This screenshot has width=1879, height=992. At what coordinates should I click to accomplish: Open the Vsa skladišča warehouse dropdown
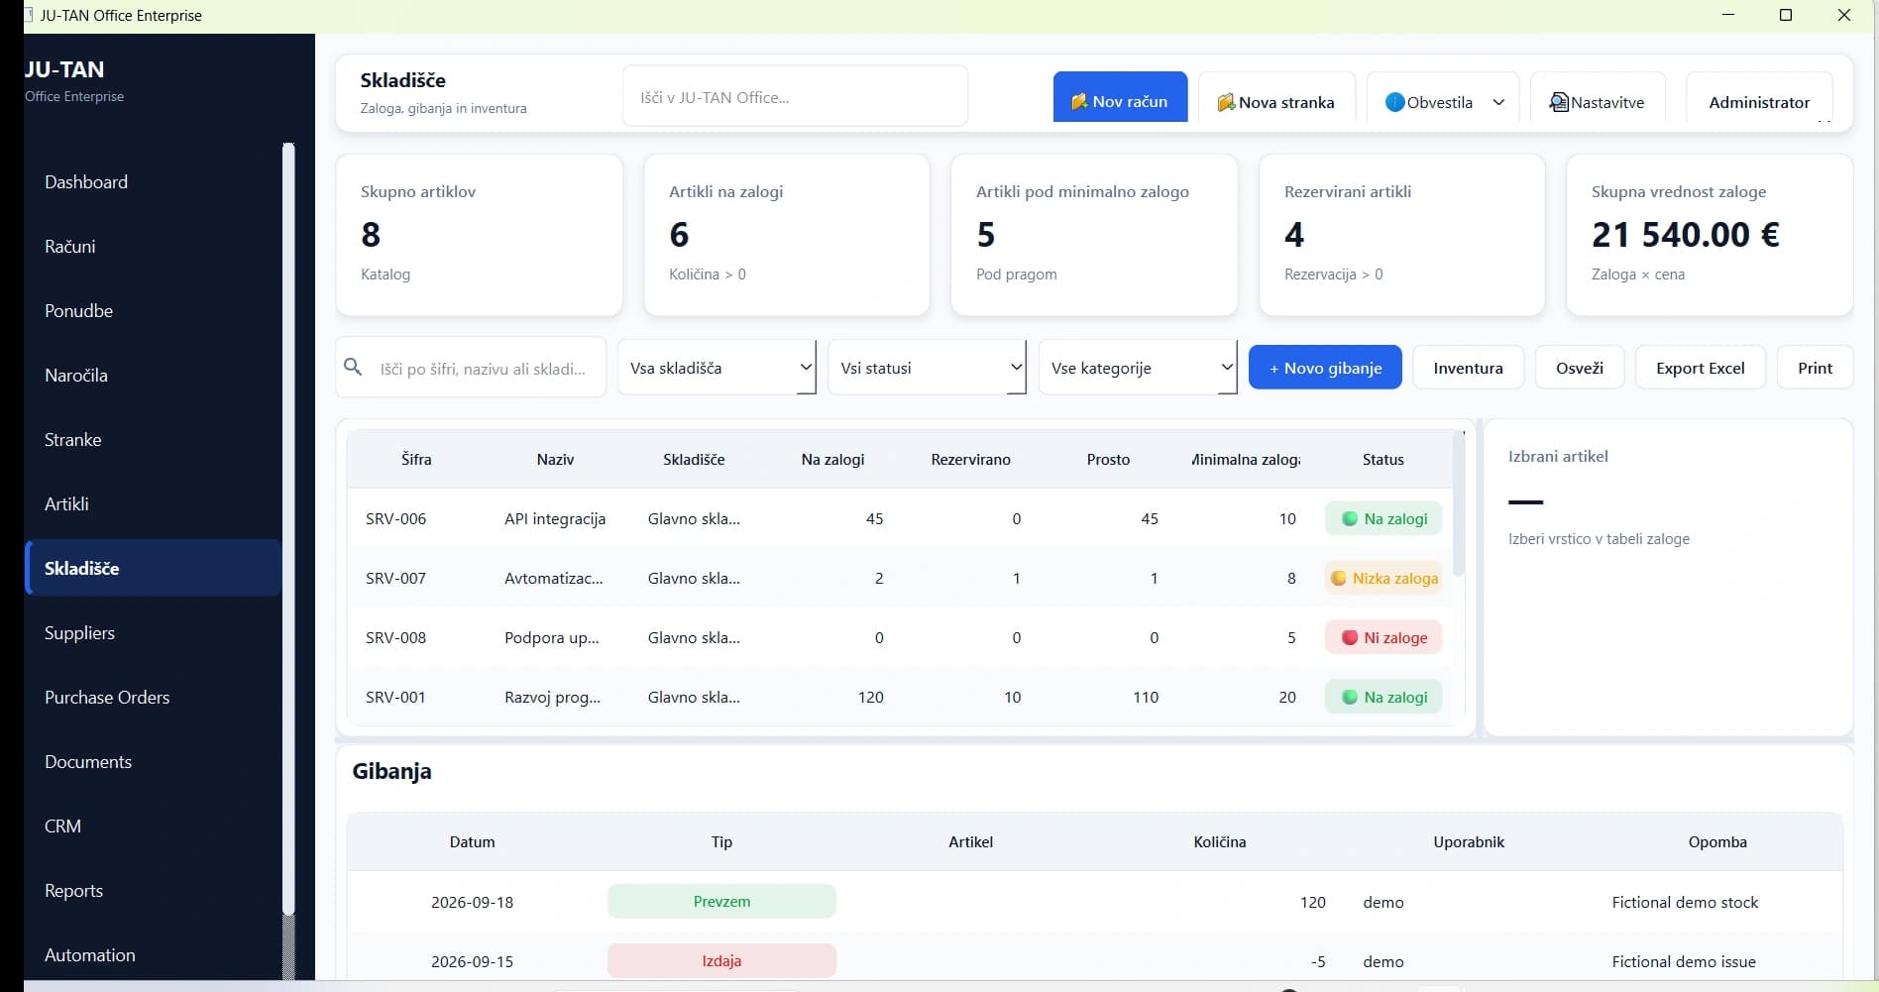tap(717, 368)
